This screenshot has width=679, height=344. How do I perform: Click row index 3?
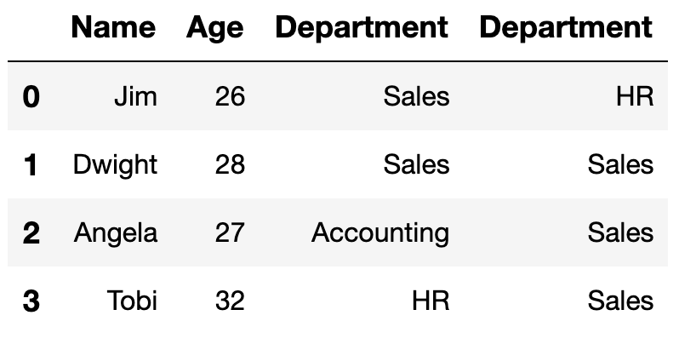pos(31,301)
